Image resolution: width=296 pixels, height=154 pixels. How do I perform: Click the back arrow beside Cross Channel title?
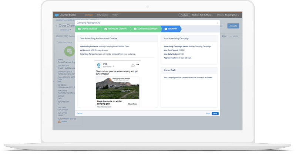pos(56,25)
